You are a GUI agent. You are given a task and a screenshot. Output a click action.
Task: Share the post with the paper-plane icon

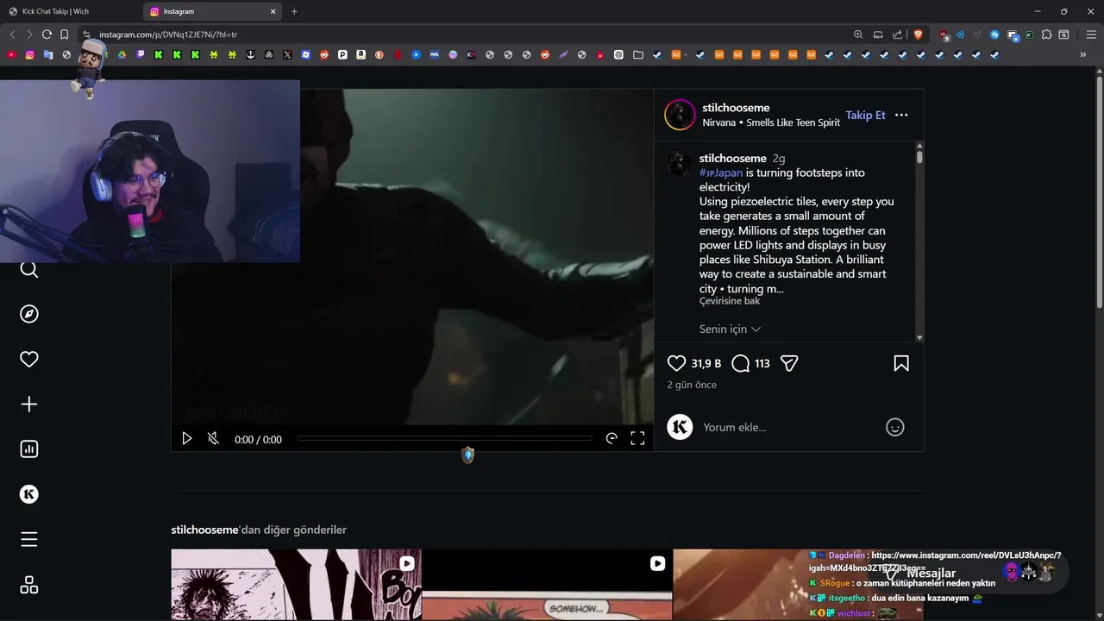pyautogui.click(x=789, y=363)
